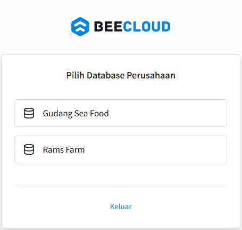Click the BEECLOUD wordmark text
Viewport: 242px width, 230px height.
tap(132, 27)
